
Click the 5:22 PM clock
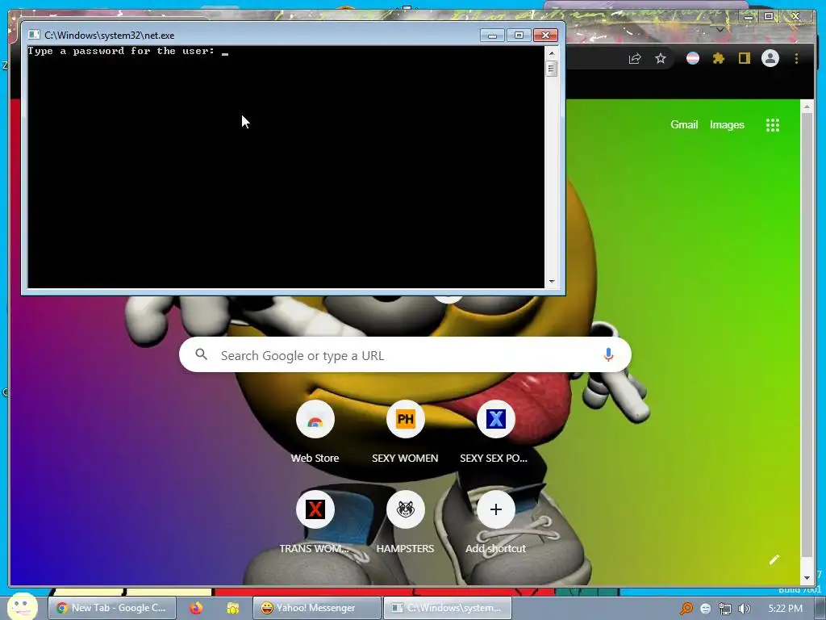[785, 609]
